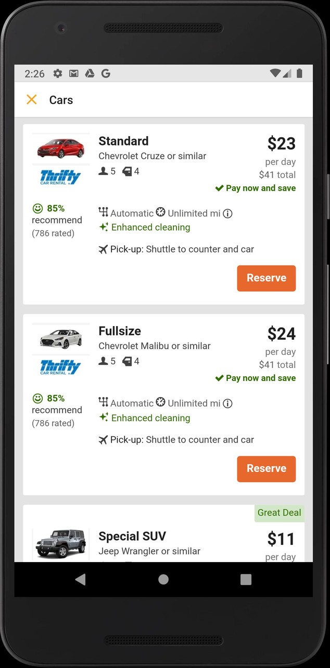The image size is (330, 668).
Task: Open the Google app from the status bar
Action: [106, 74]
